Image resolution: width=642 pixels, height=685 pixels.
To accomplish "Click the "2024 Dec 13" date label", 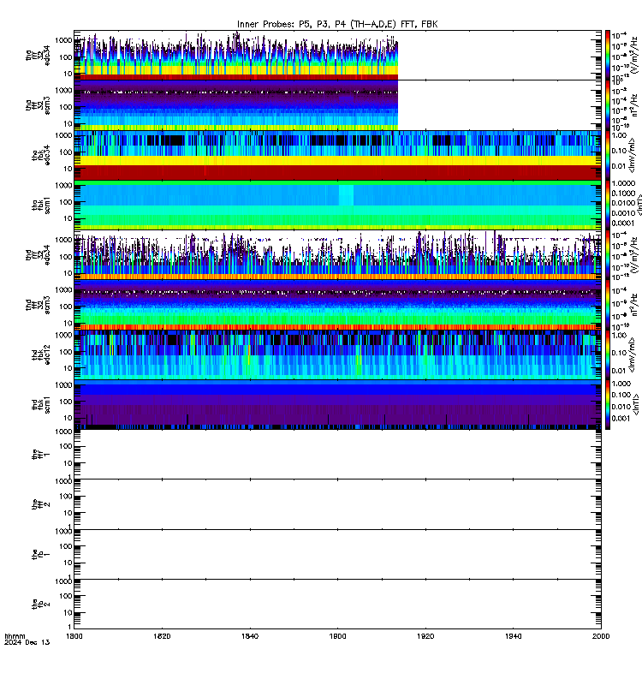I will pyautogui.click(x=27, y=643).
